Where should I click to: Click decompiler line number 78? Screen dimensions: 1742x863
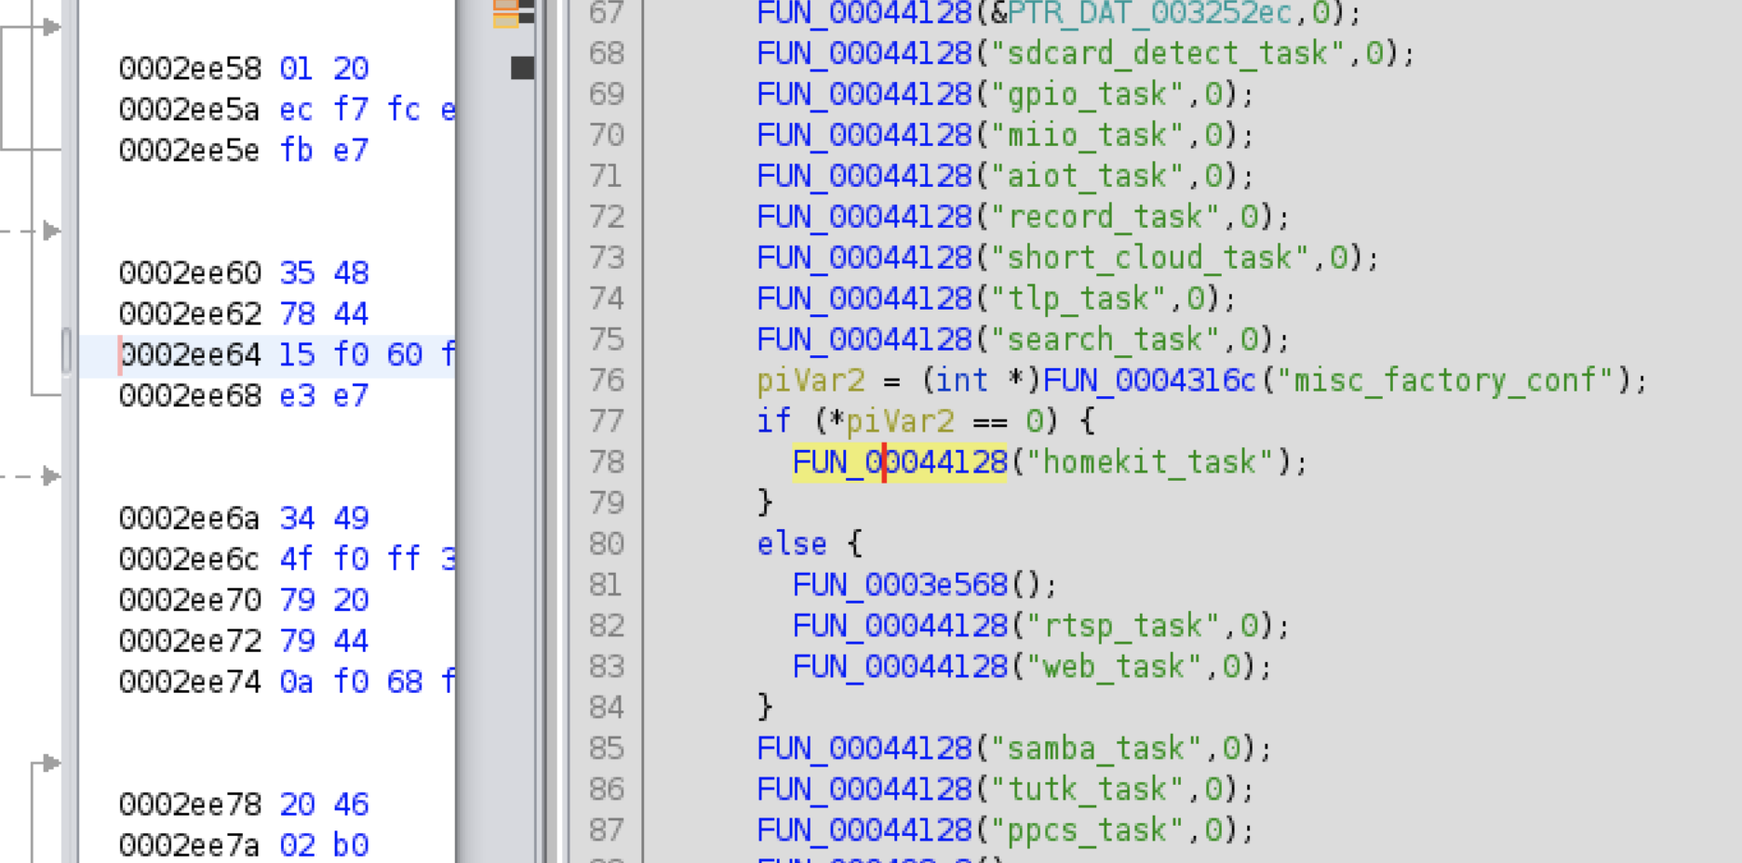(606, 462)
